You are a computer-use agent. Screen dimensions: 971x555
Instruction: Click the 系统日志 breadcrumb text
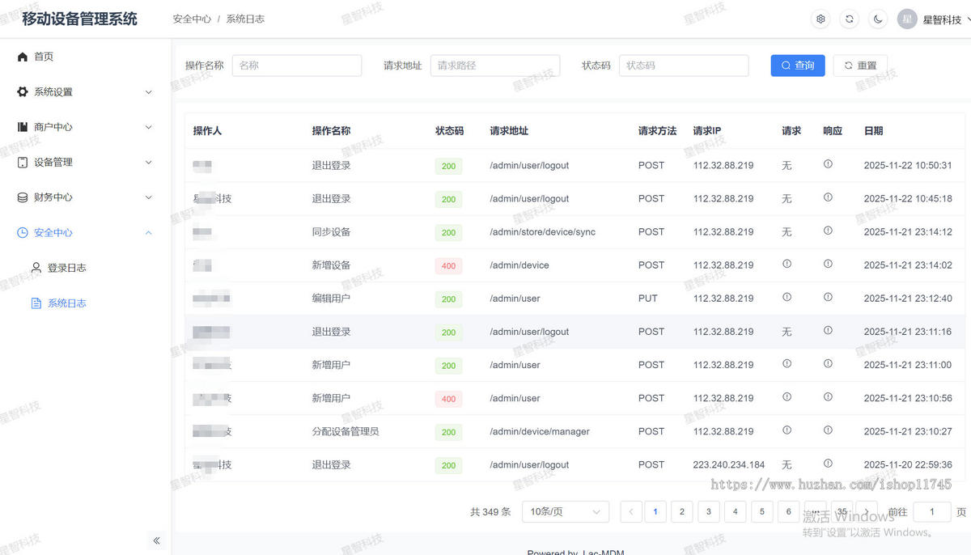pyautogui.click(x=245, y=19)
